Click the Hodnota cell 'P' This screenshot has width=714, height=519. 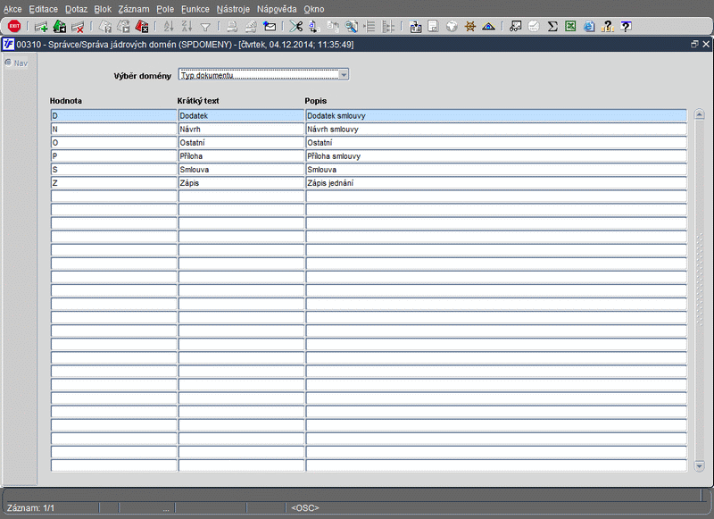(113, 155)
